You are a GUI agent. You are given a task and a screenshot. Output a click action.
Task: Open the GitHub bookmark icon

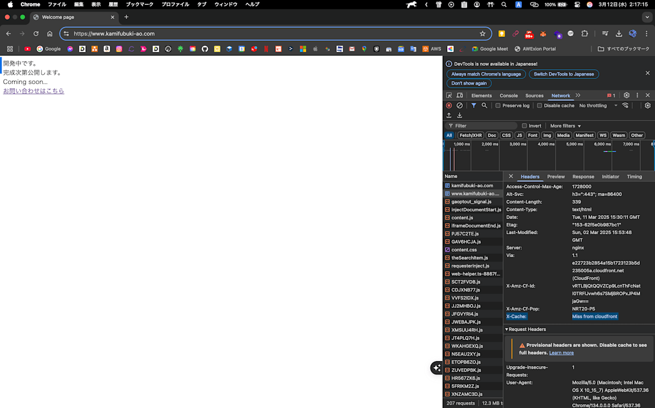[x=205, y=49]
